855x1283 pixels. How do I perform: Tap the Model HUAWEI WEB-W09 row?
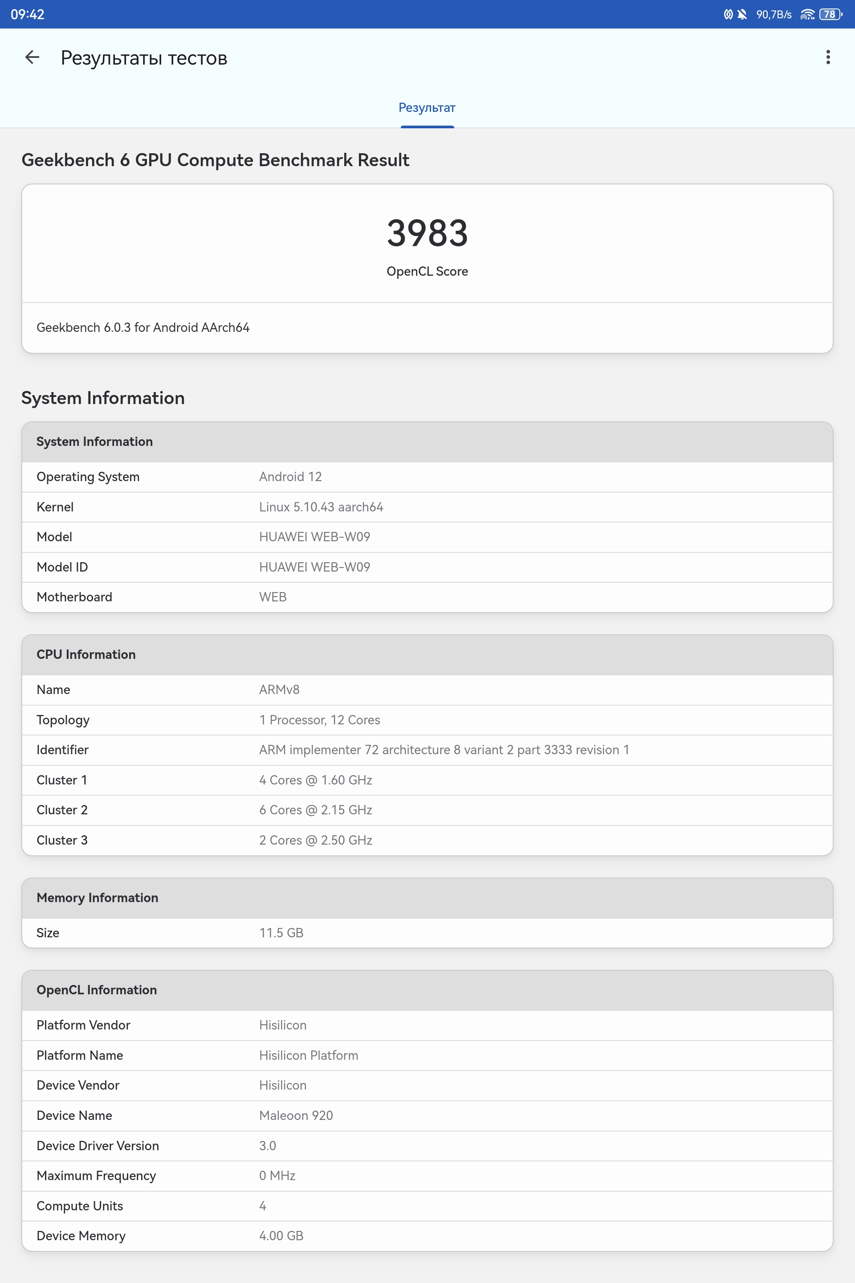(x=427, y=537)
